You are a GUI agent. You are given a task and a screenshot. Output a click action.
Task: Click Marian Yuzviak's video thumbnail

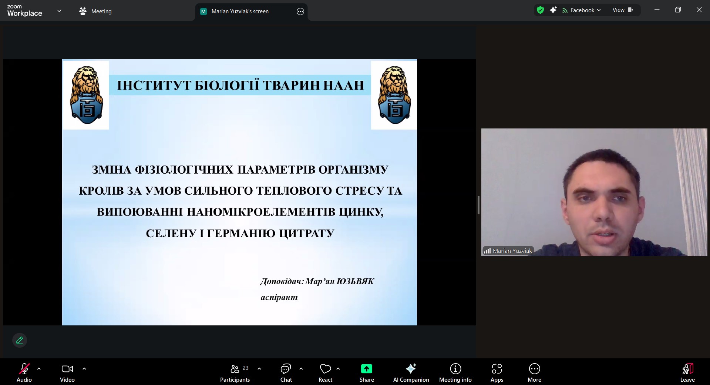594,192
